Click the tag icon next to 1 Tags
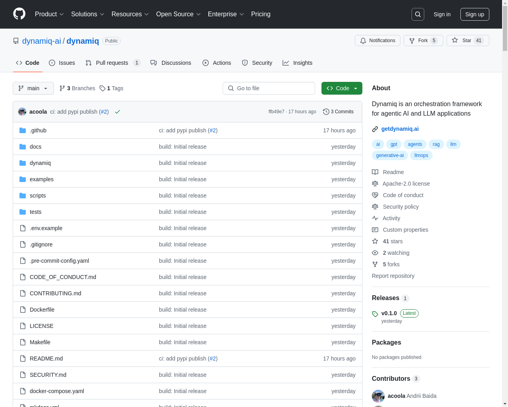 pyautogui.click(x=102, y=88)
